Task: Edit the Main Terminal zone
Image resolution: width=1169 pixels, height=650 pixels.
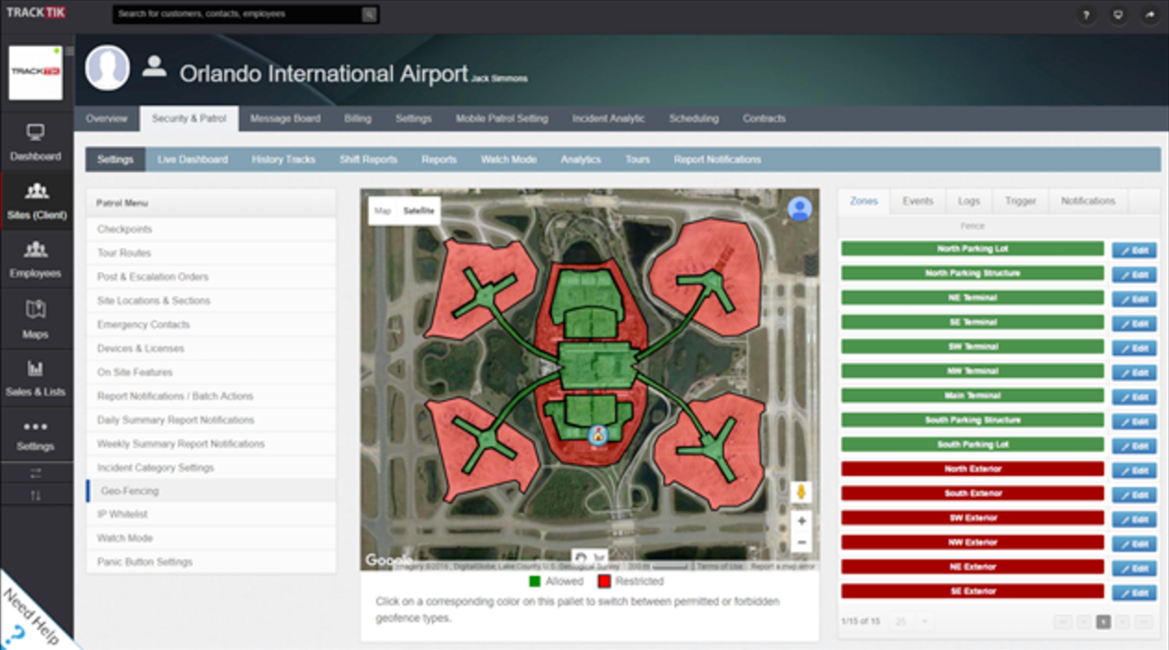Action: [x=1134, y=397]
